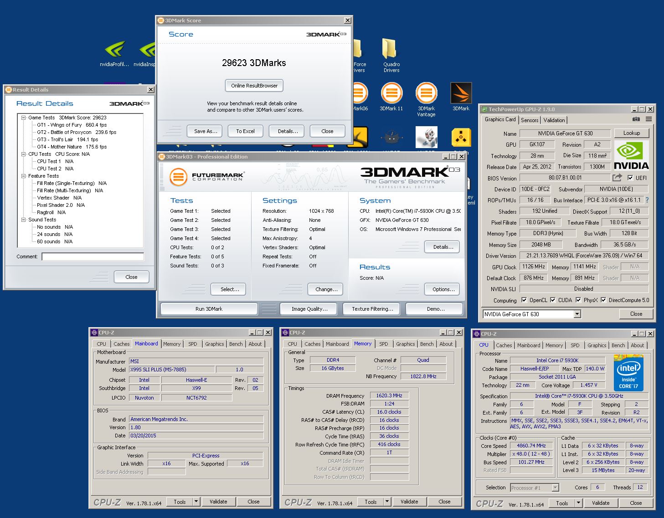Click Validate in CPU-Z Memory window
This screenshot has width=664, height=518.
click(x=409, y=502)
